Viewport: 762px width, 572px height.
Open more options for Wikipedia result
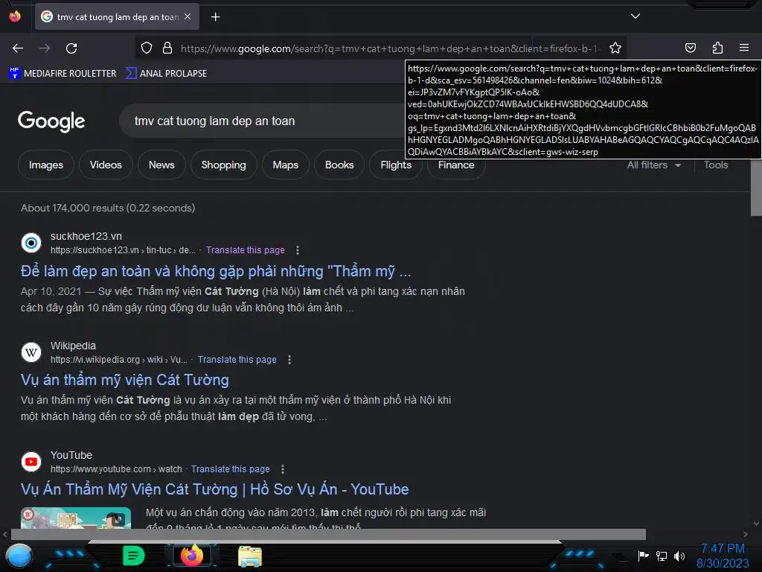(x=289, y=360)
